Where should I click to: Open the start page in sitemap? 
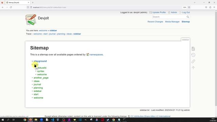click(36, 94)
